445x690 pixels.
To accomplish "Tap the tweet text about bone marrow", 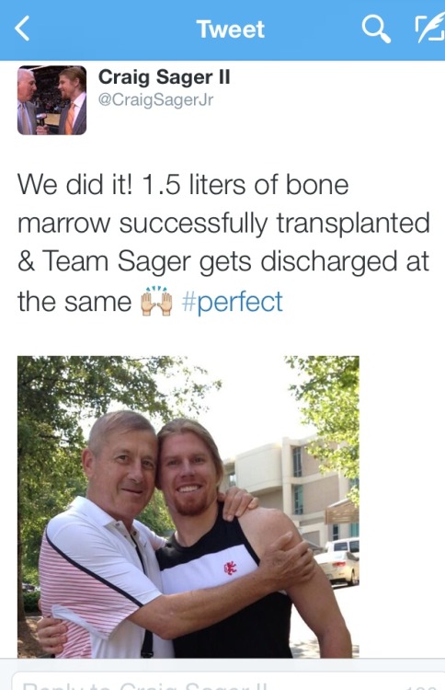I will [223, 243].
